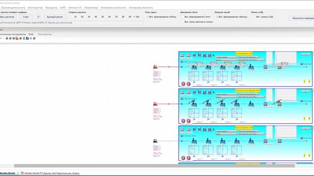Click the first pink clock icon in the top frame
Viewport: 314px width, 176px height.
tap(183, 84)
